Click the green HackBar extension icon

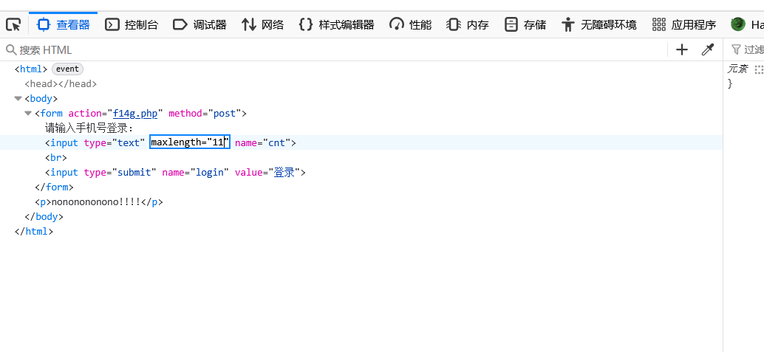pos(738,24)
